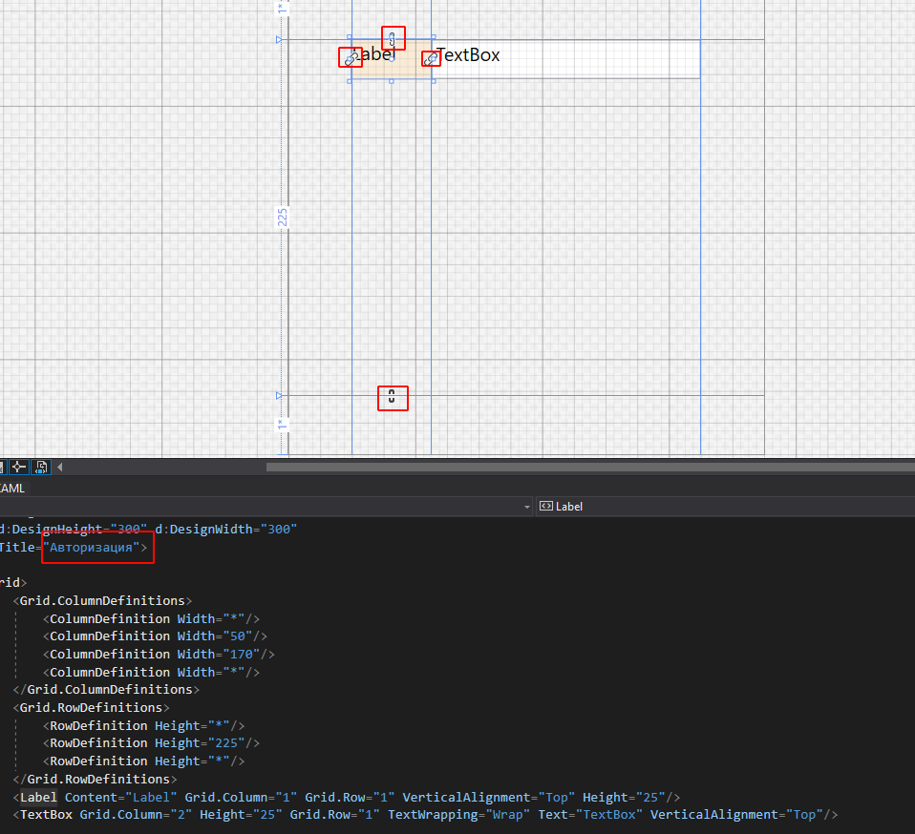915x834 pixels.
Task: Click the Title "Авторизация" value
Action: (91, 548)
